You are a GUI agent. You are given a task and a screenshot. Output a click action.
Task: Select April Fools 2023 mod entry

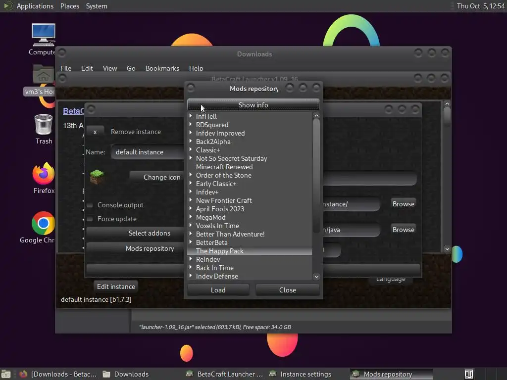coord(220,209)
